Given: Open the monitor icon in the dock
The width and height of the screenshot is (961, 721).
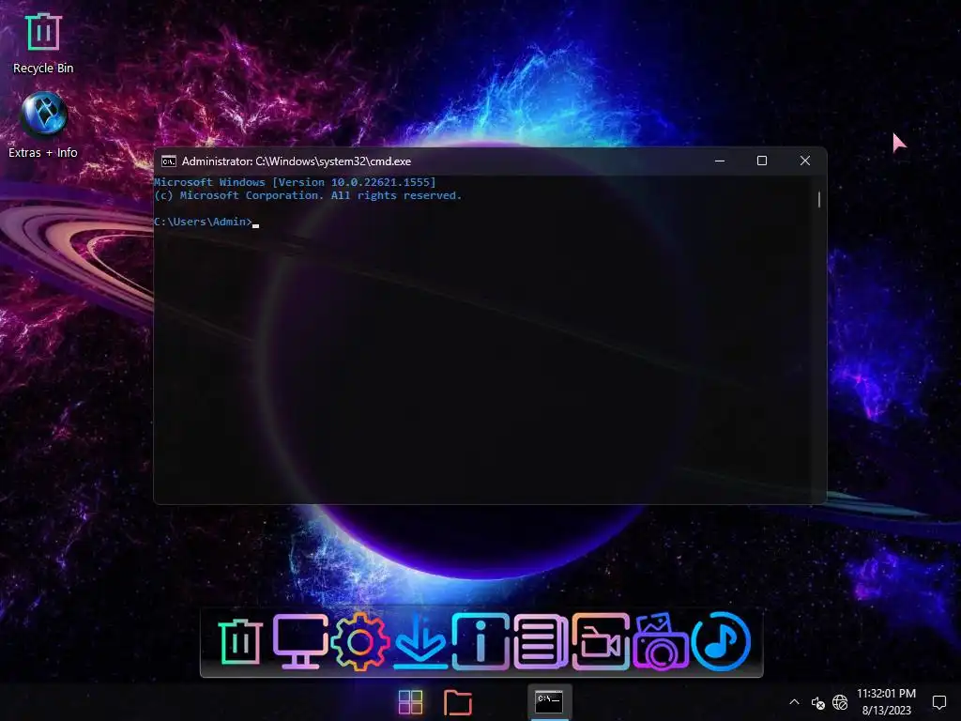Looking at the screenshot, I should [x=299, y=641].
